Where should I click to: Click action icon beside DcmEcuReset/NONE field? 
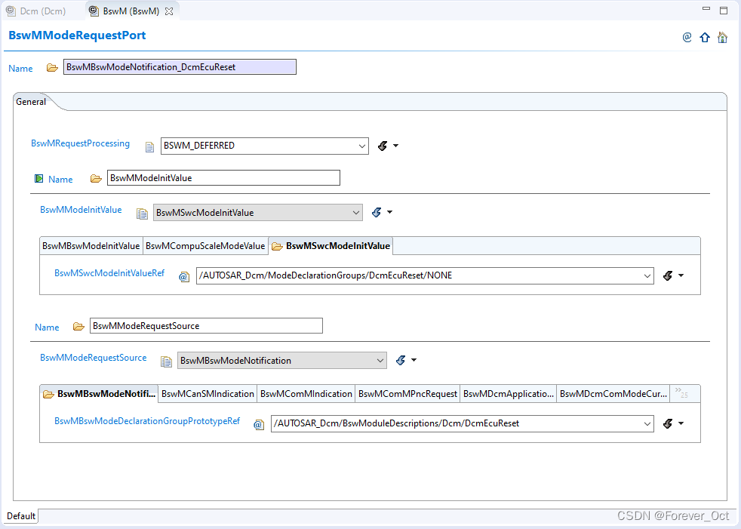[668, 275]
